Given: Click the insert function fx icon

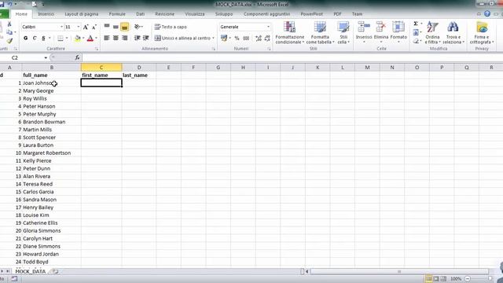Looking at the screenshot, I should click(77, 57).
